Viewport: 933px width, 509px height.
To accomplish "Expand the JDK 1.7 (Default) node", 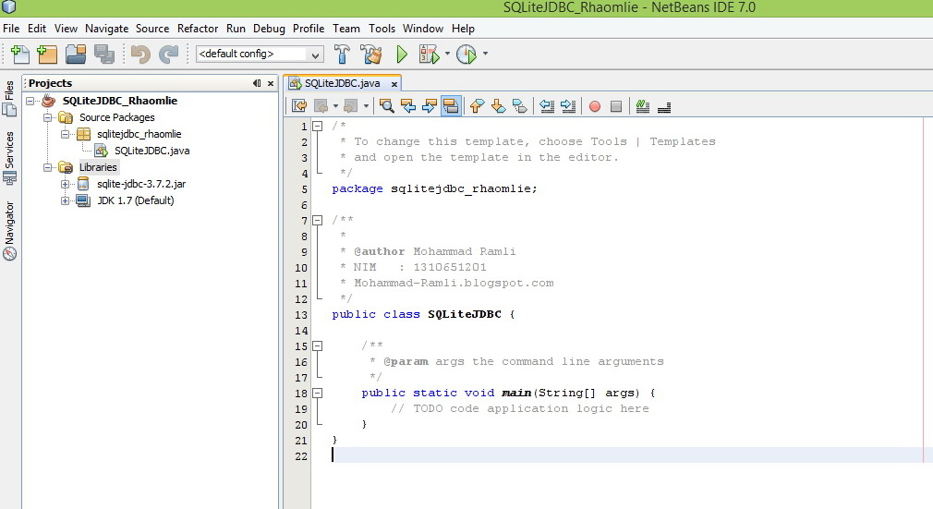I will [65, 201].
